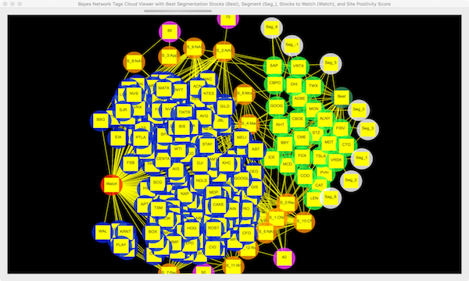Select the red Watch node

tap(112, 184)
